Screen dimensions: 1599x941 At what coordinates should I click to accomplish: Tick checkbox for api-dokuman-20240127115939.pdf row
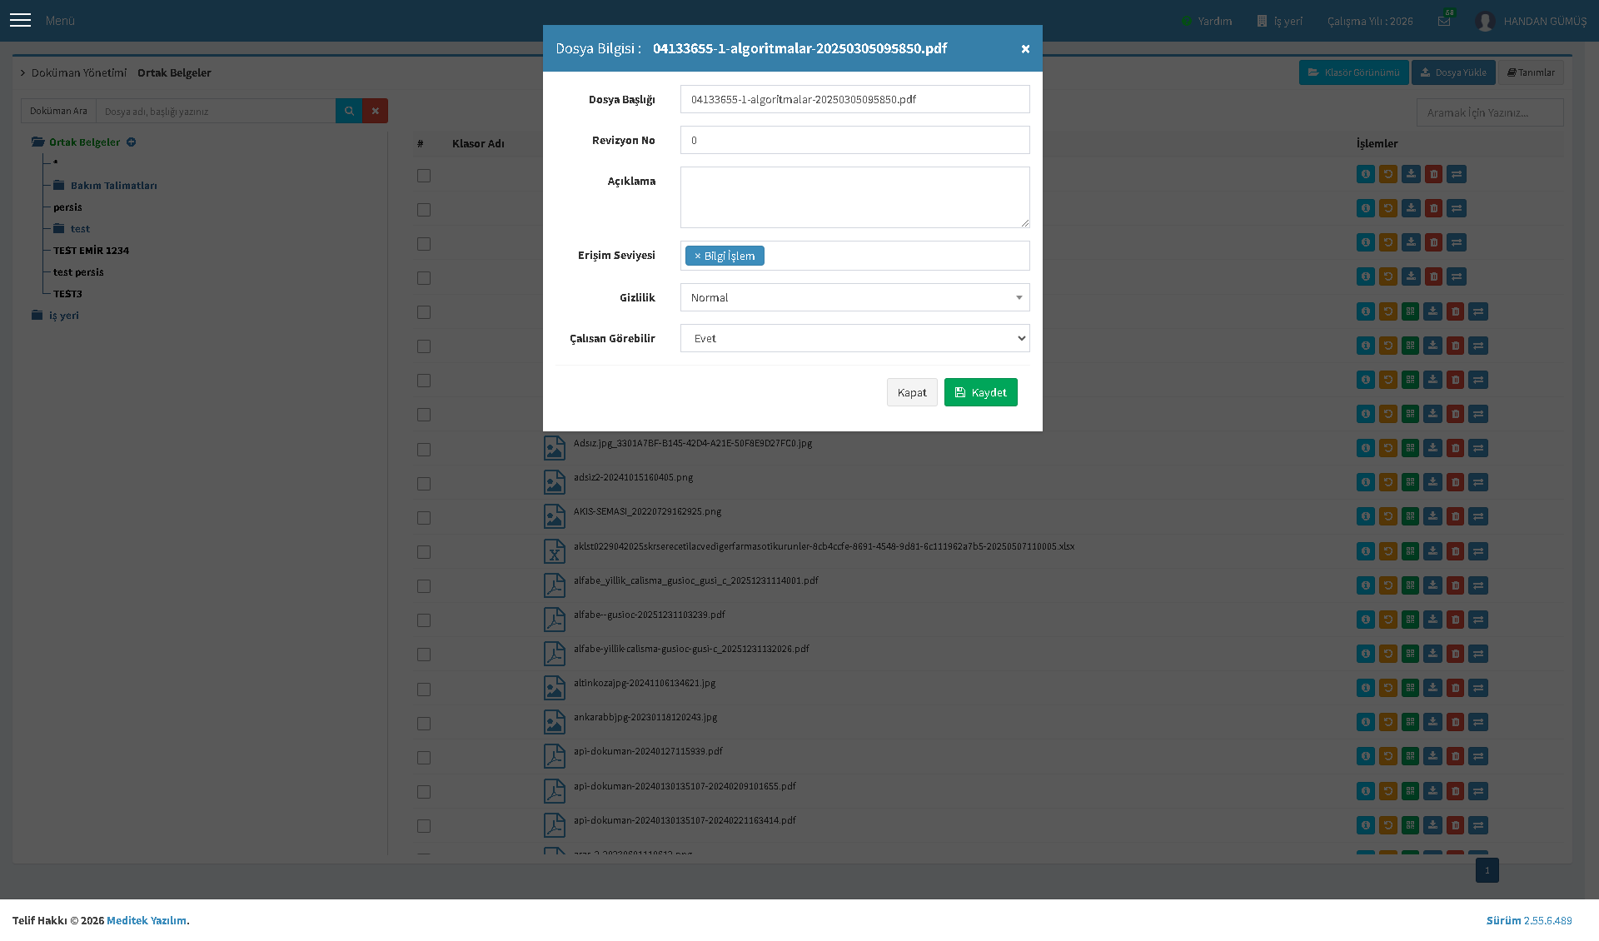(x=424, y=758)
